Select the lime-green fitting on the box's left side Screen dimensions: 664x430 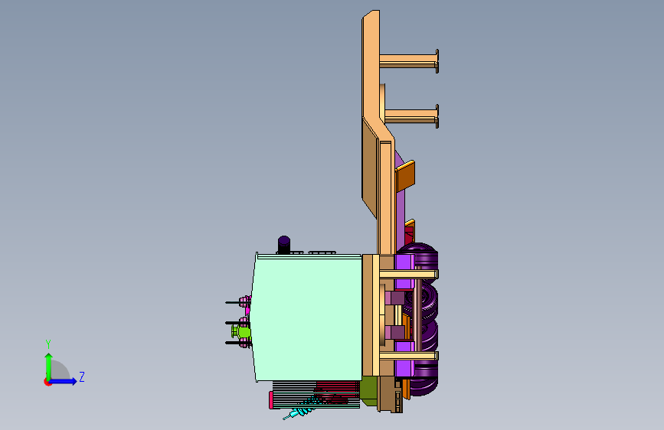243,332
